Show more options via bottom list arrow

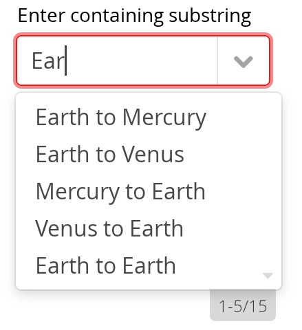click(x=268, y=275)
